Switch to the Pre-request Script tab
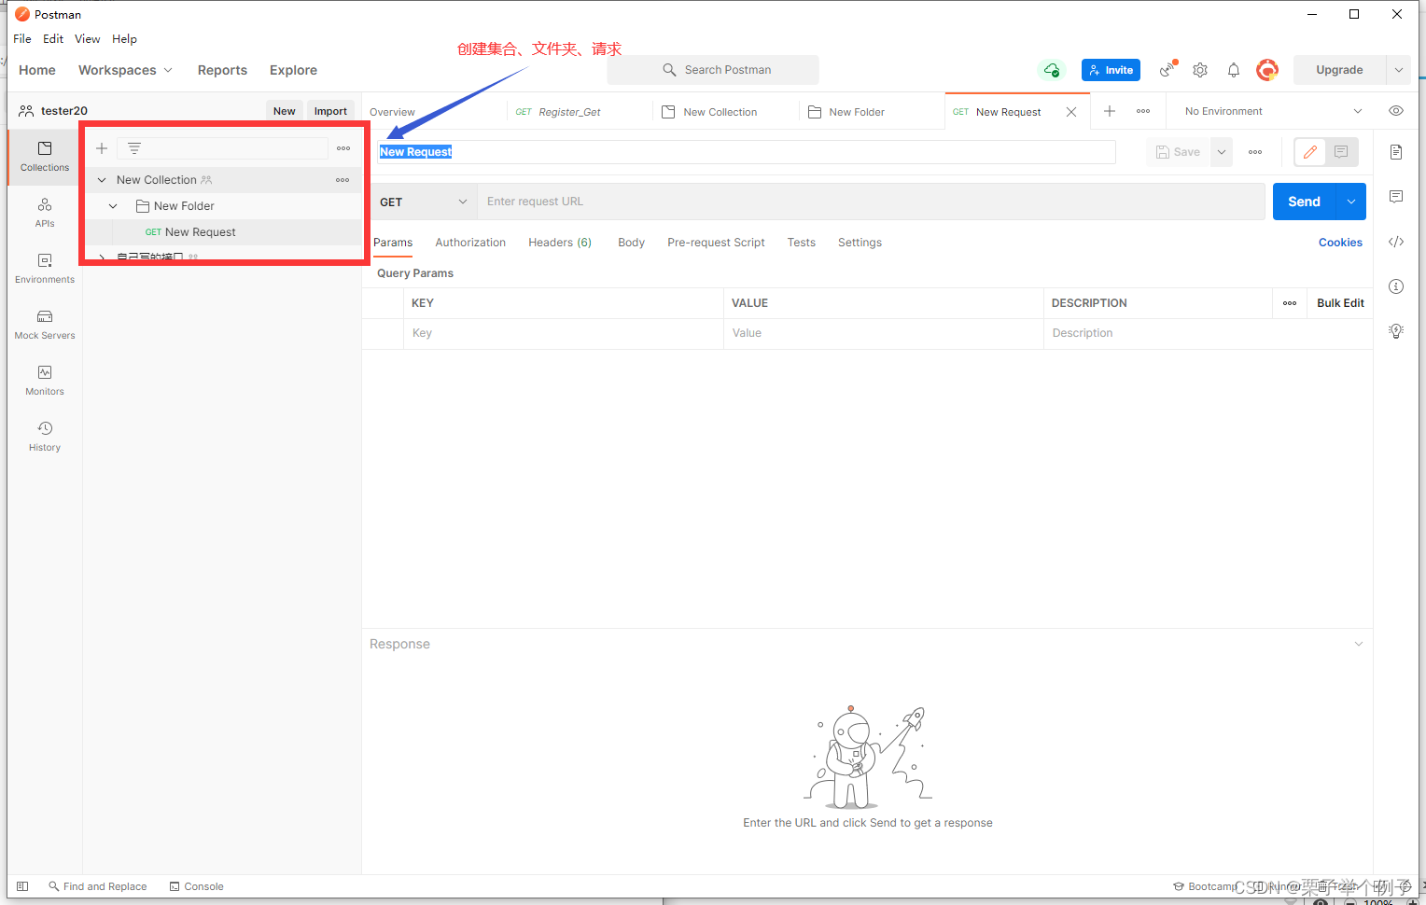 [x=716, y=243]
